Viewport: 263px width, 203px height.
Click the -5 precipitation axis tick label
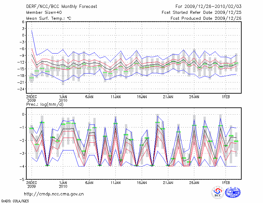(x=22, y=180)
